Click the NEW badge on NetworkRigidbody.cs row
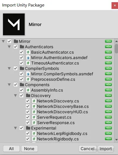The height and width of the screenshot is (155, 118). [x=109, y=139]
